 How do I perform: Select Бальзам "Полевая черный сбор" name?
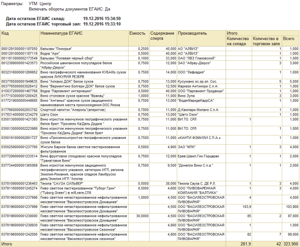(67, 58)
